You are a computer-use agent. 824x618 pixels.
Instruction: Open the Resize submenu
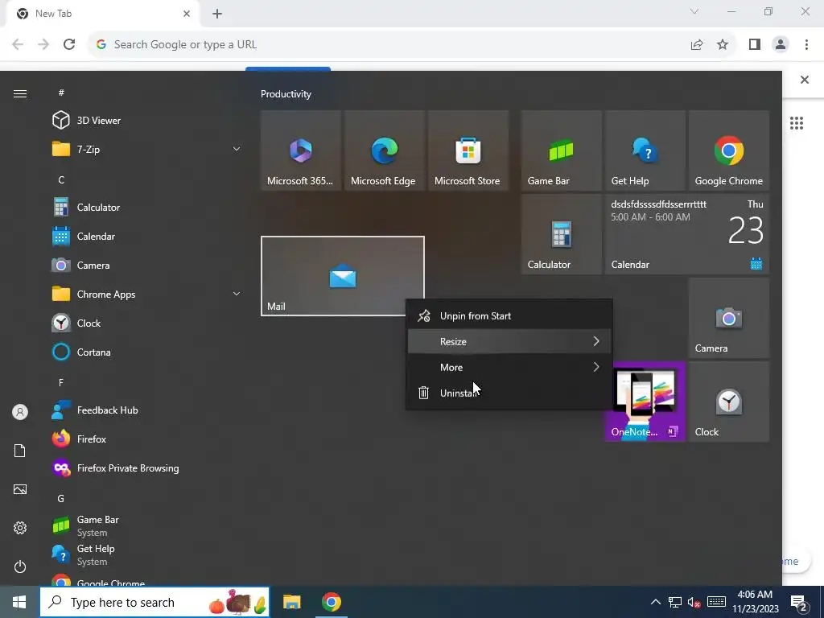(509, 341)
